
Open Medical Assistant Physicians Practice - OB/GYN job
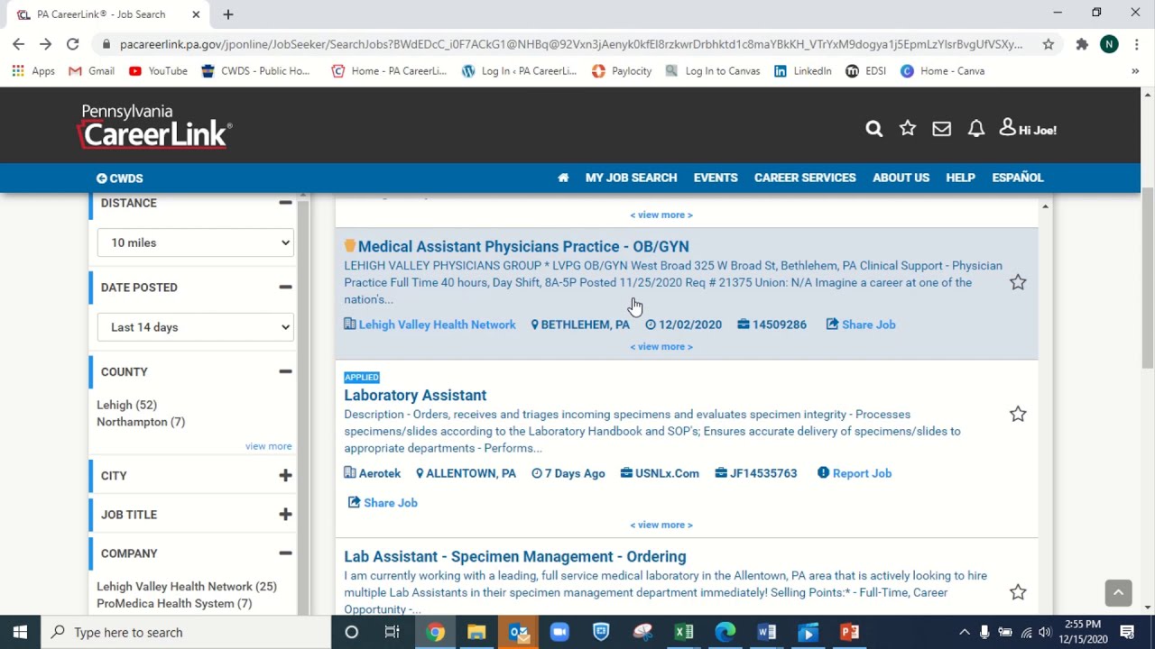(523, 246)
